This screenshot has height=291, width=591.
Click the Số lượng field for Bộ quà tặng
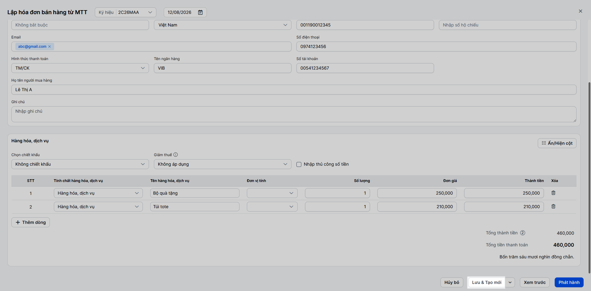[337, 193]
